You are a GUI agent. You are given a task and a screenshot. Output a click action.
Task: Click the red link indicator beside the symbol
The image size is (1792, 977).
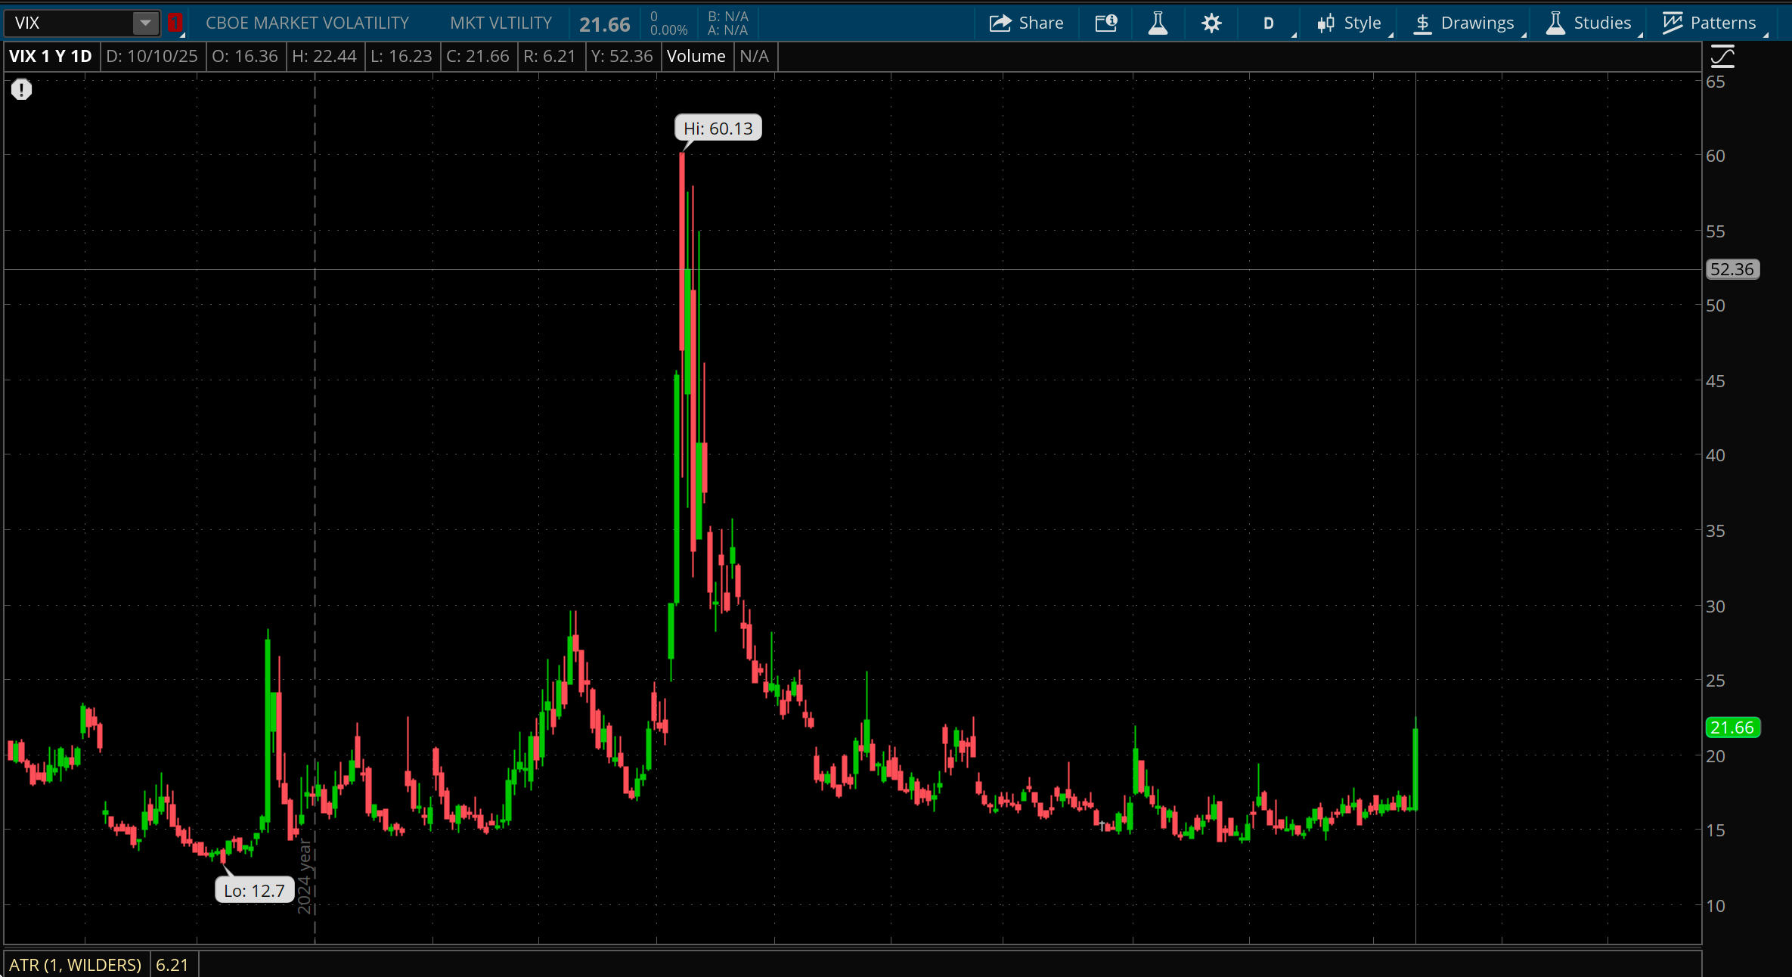[175, 23]
